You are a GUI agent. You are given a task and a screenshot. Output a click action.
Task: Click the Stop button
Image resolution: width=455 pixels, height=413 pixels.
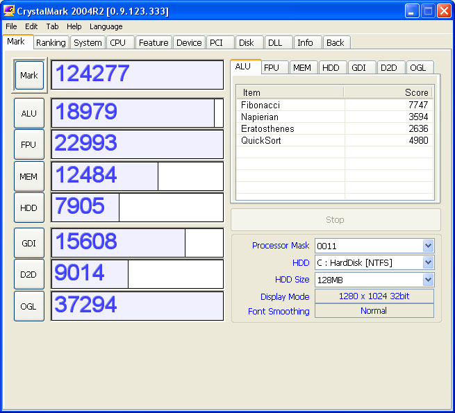336,220
